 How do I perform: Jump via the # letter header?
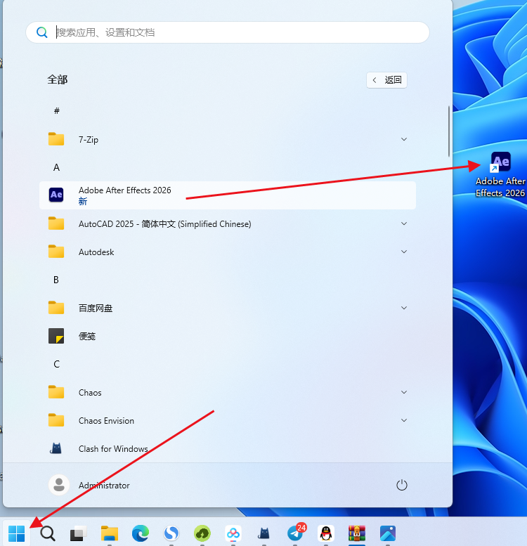point(57,111)
